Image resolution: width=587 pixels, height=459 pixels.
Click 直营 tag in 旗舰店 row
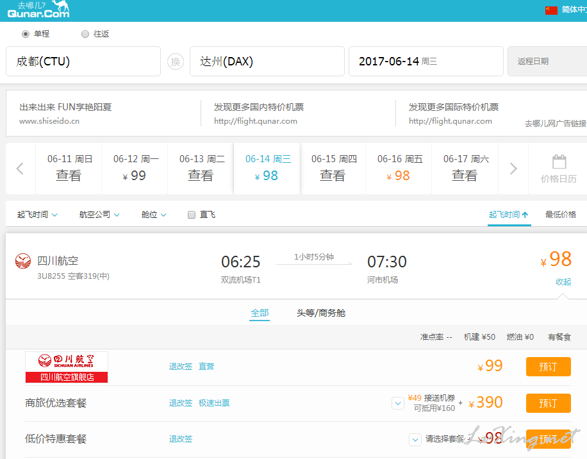206,367
